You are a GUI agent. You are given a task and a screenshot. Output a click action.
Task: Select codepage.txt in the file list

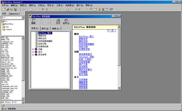7,42
